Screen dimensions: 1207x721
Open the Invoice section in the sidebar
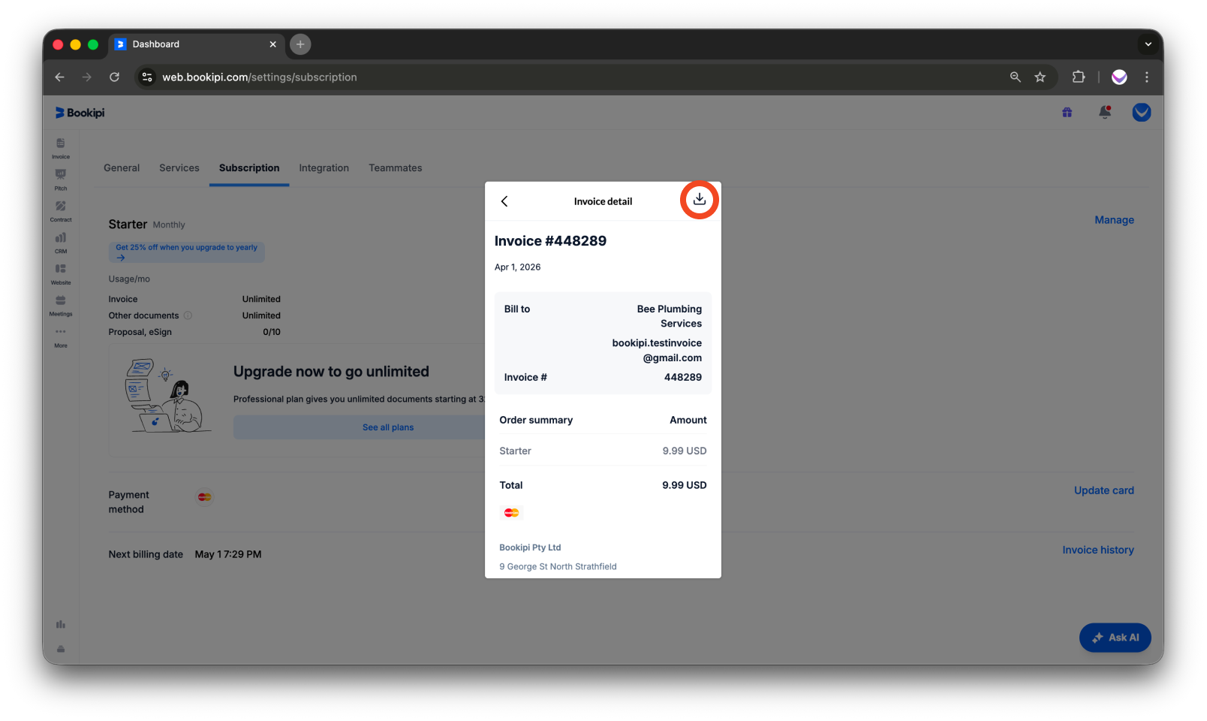[x=60, y=147]
